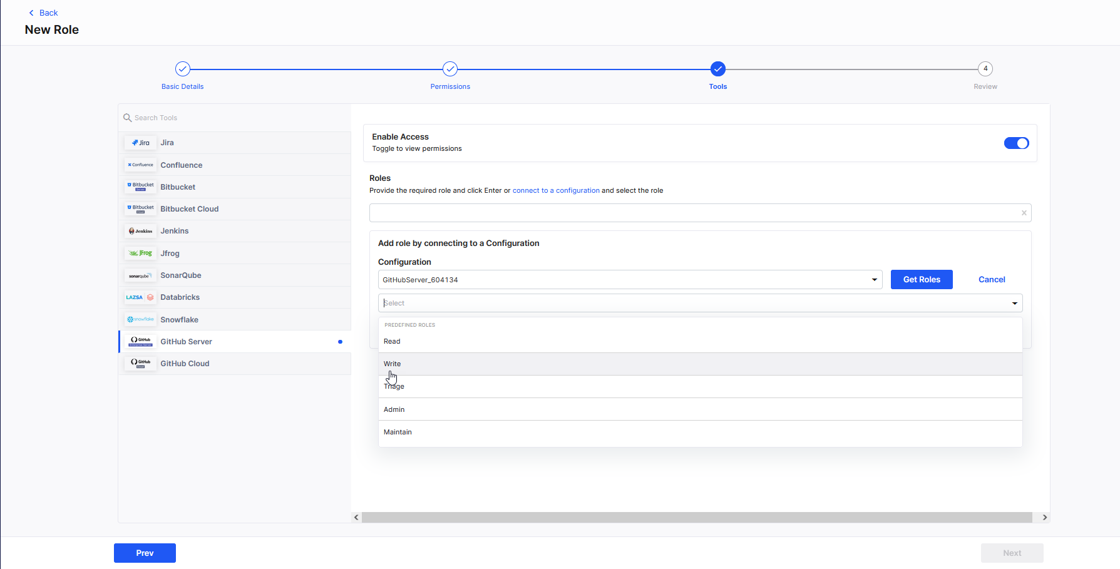Click the Databricks logo icon
1120x569 pixels.
(x=140, y=297)
